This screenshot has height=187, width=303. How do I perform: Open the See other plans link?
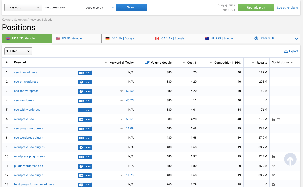click(x=287, y=8)
